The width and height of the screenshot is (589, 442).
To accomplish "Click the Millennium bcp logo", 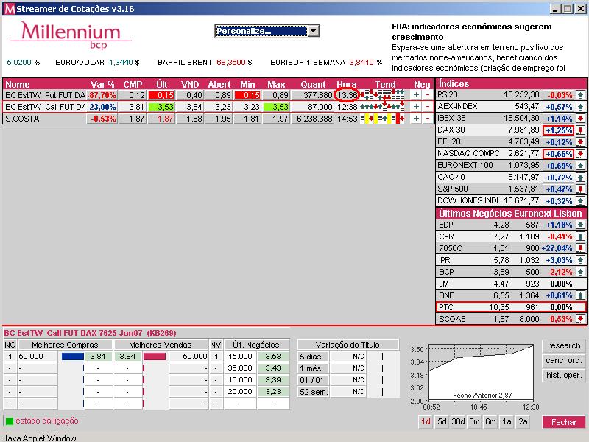I will [x=71, y=35].
